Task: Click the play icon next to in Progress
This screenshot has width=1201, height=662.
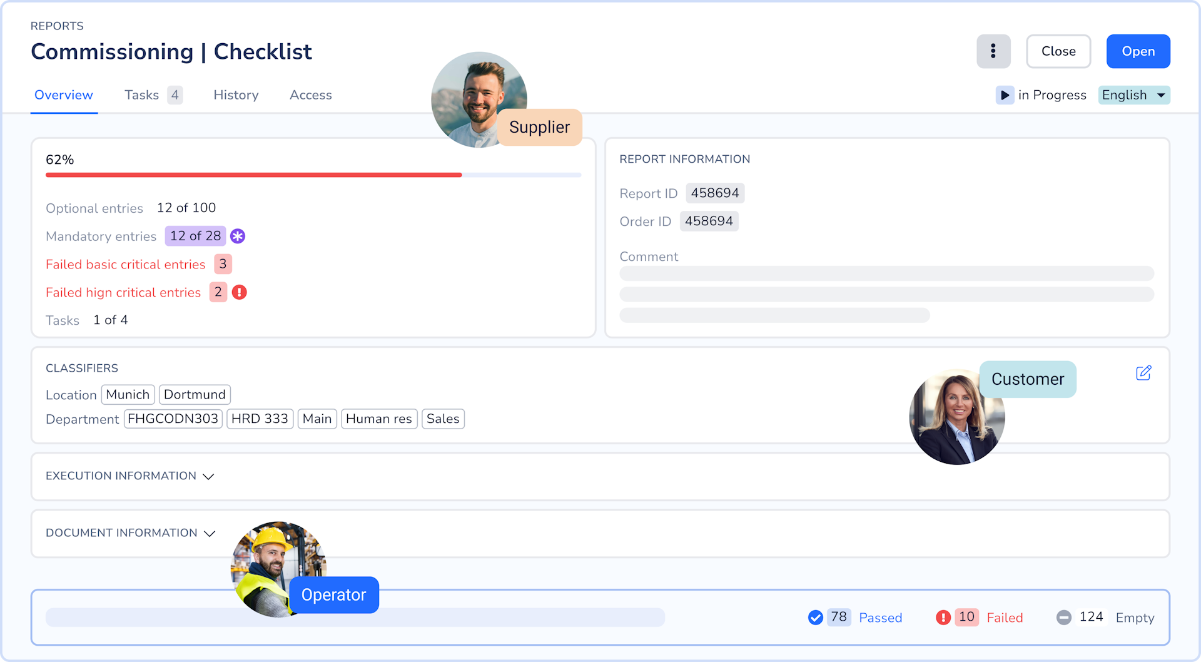Action: pyautogui.click(x=1005, y=95)
